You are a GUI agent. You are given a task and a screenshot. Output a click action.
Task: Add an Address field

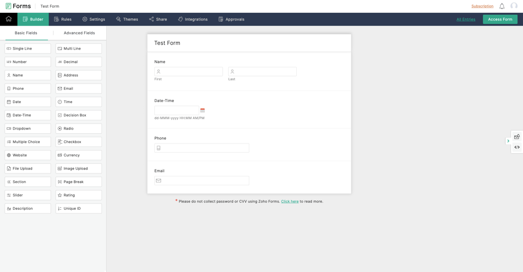tap(79, 75)
